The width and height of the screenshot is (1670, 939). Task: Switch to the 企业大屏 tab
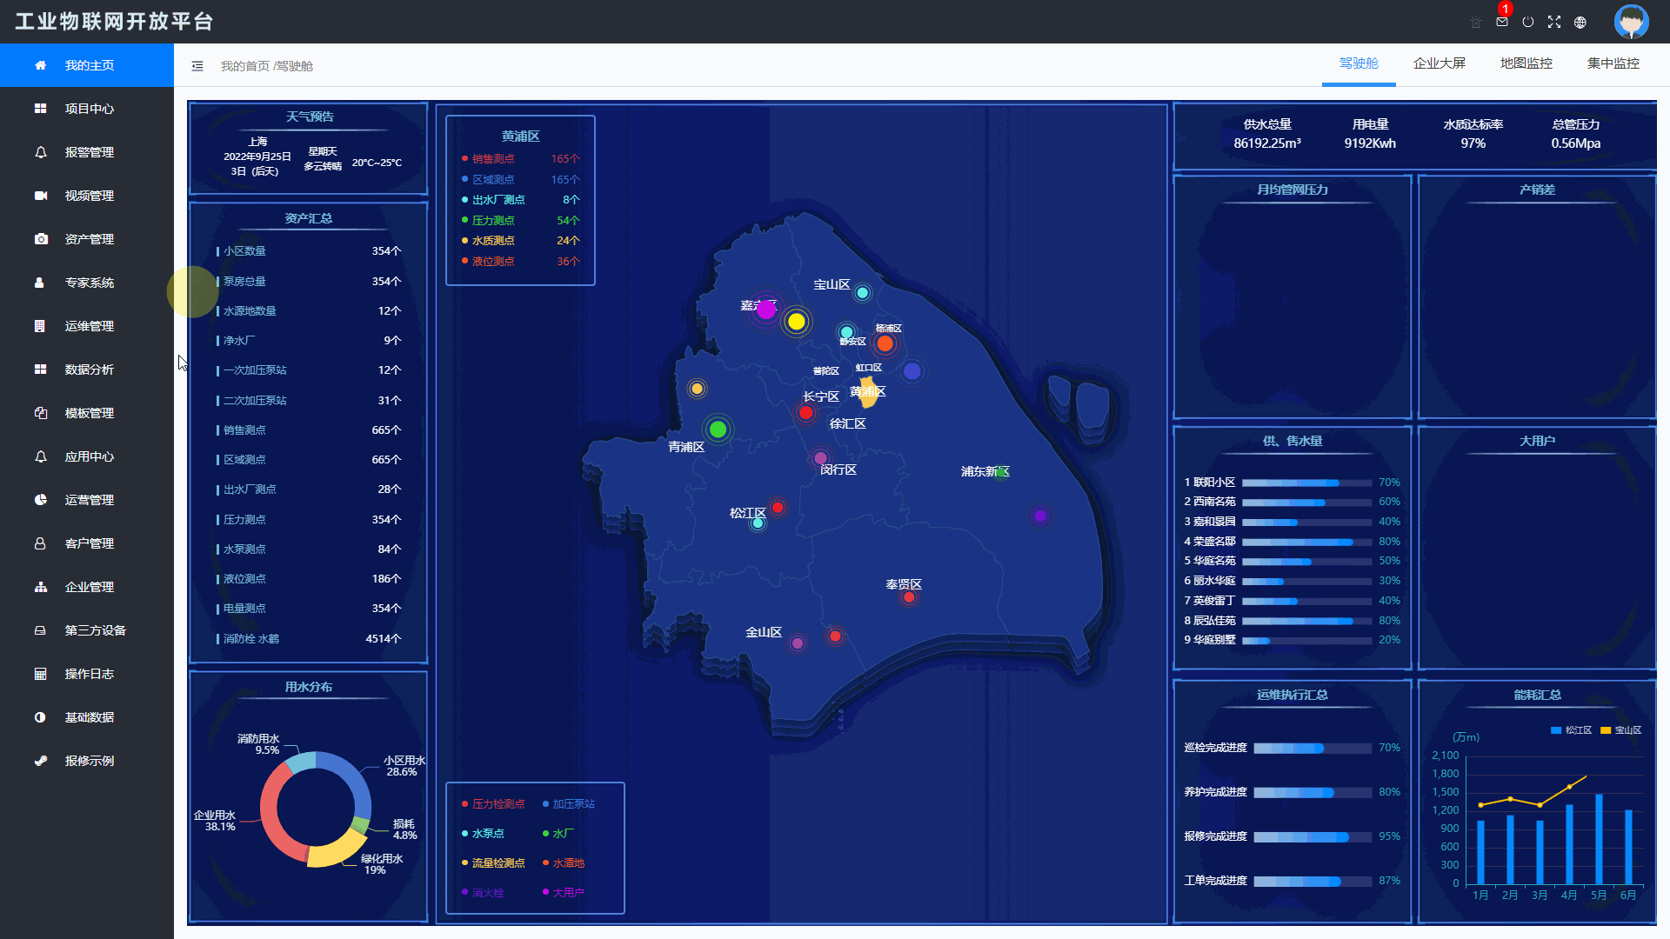click(x=1439, y=63)
